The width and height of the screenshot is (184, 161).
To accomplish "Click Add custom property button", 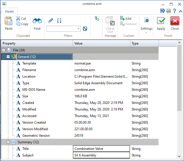I will click(126, 19).
